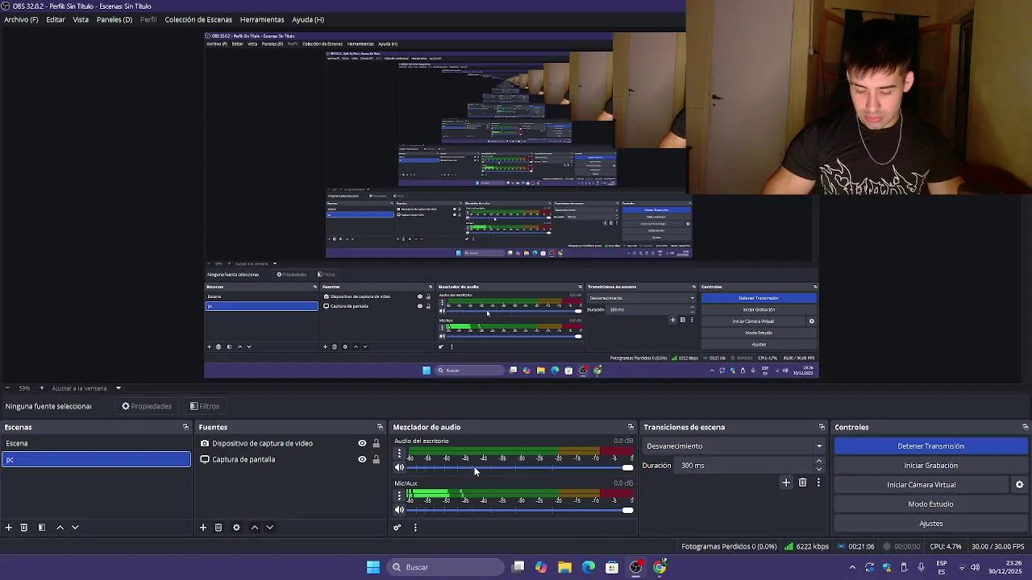Move scene down arrow in Escenas
The width and height of the screenshot is (1032, 580).
pyautogui.click(x=75, y=528)
